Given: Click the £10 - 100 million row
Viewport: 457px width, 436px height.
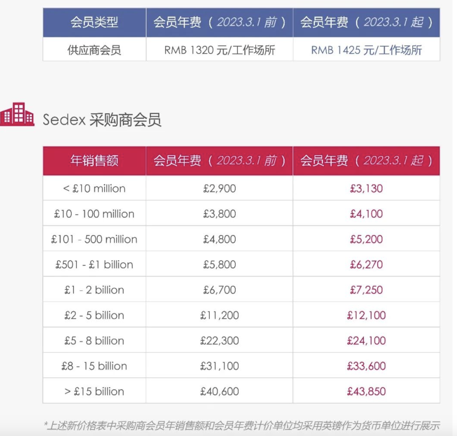Looking at the screenshot, I should pos(94,214).
